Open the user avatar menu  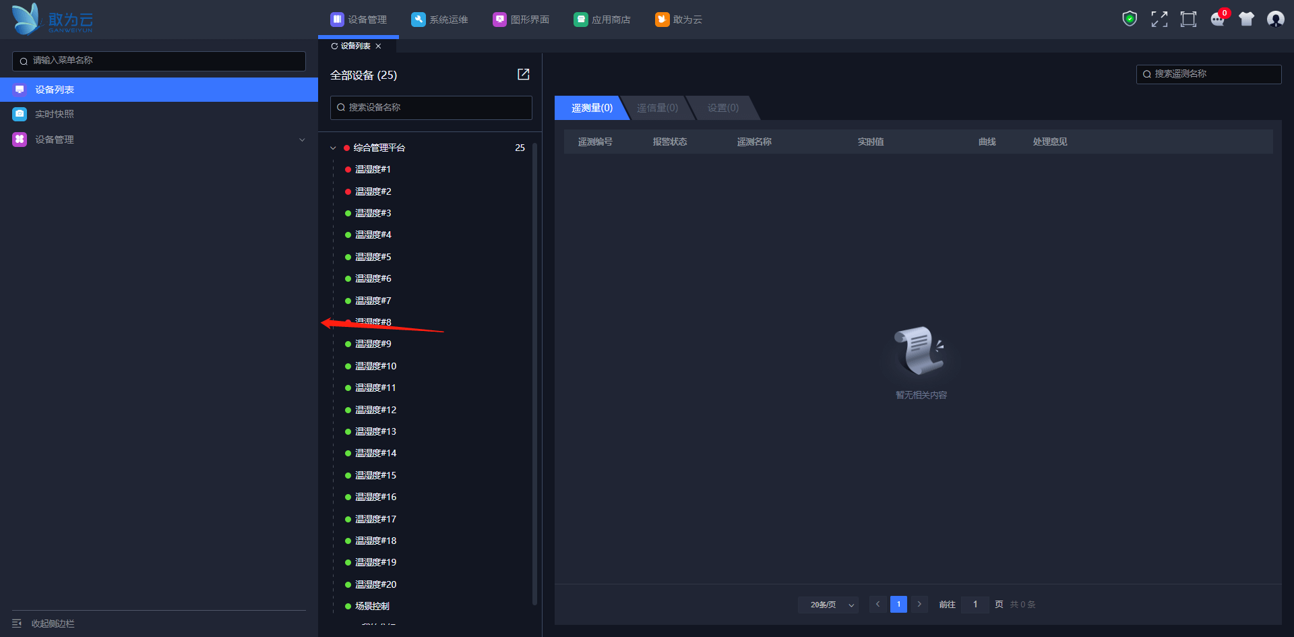click(x=1275, y=19)
